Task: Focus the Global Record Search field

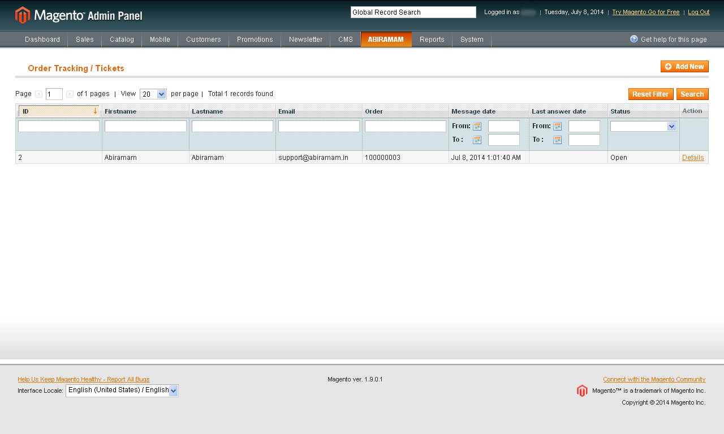Action: click(x=413, y=12)
